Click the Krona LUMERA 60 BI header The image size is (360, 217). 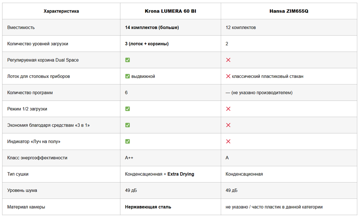point(170,11)
